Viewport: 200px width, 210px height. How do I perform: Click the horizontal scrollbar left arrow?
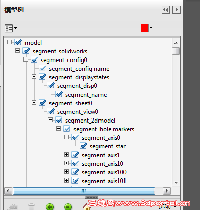pos(8,191)
